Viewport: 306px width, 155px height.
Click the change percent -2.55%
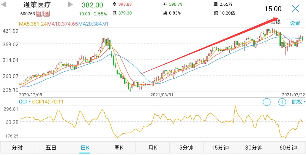click(100, 14)
